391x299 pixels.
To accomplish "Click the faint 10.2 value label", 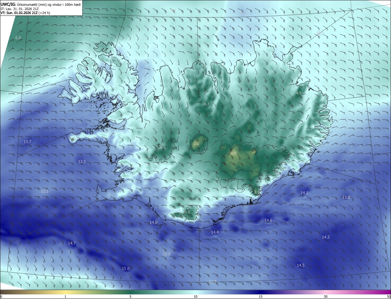I will [x=320, y=33].
